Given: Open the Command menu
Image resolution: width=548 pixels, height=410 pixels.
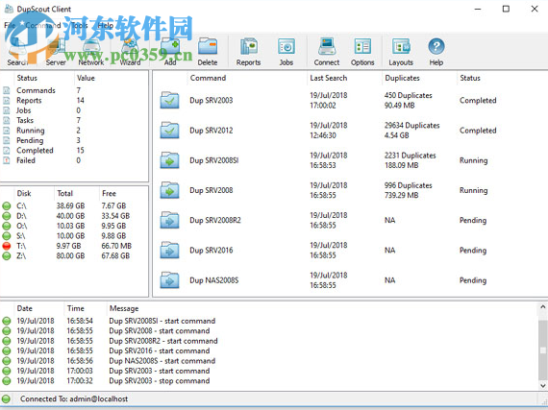Looking at the screenshot, I should point(42,25).
